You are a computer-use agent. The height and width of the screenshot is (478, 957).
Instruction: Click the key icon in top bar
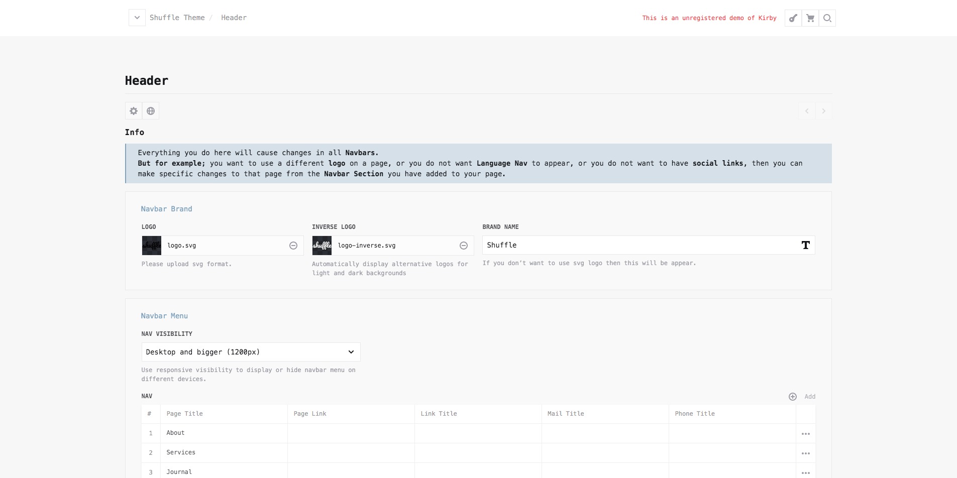point(793,18)
